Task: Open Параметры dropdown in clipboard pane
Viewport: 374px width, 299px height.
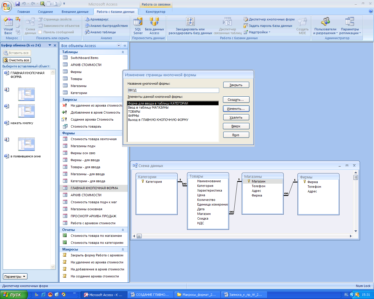Action: pos(15,277)
